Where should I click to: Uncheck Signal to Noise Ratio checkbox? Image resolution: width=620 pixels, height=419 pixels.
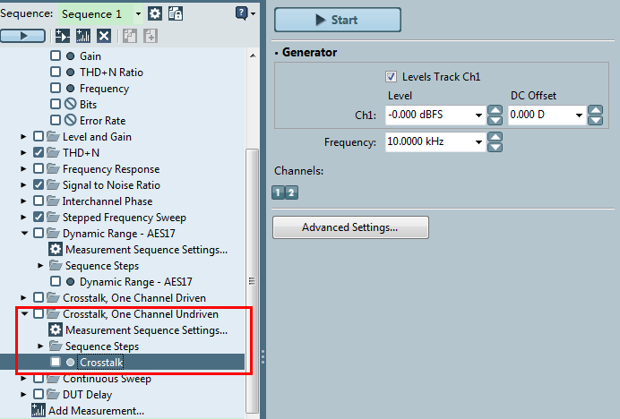click(39, 184)
